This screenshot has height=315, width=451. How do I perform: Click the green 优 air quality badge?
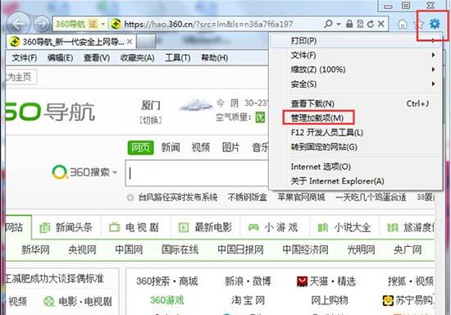click(260, 117)
